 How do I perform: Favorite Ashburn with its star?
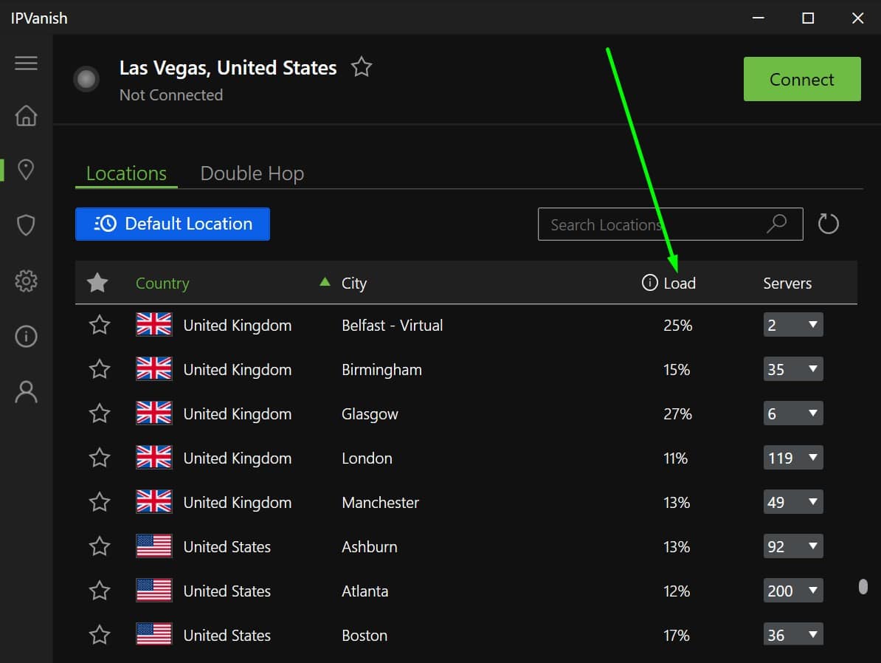100,546
